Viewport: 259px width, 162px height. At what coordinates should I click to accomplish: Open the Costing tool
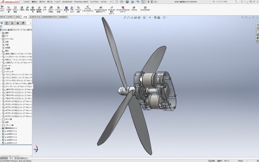point(134,9)
